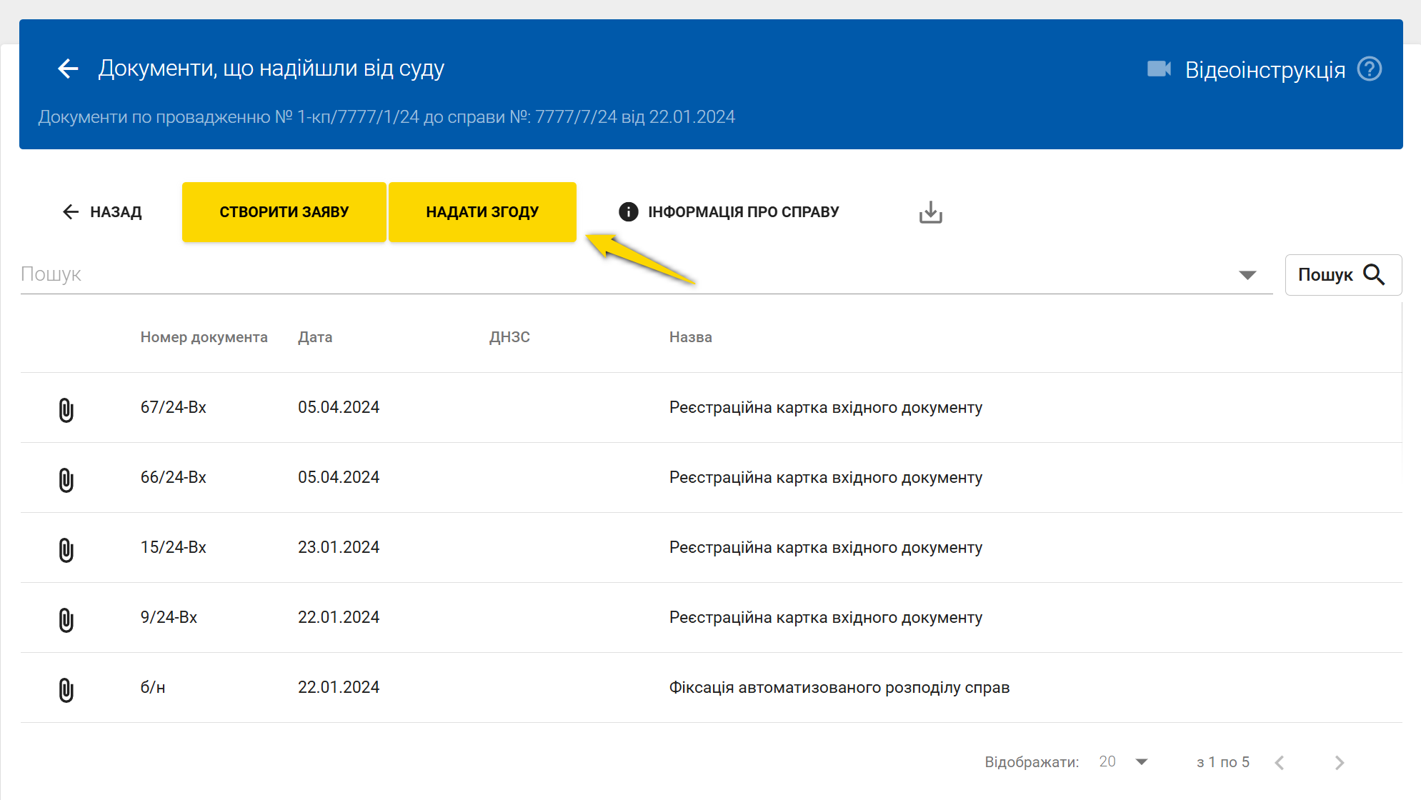Click the Пошук search button
This screenshot has height=800, width=1421.
pos(1342,275)
